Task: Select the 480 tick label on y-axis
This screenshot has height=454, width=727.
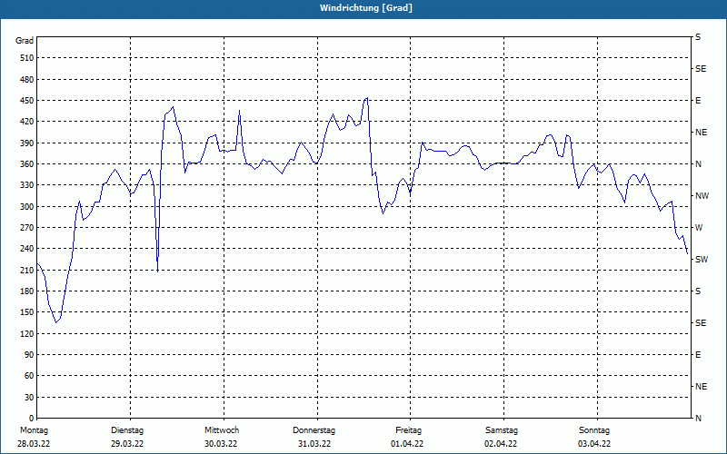Action: [x=26, y=80]
